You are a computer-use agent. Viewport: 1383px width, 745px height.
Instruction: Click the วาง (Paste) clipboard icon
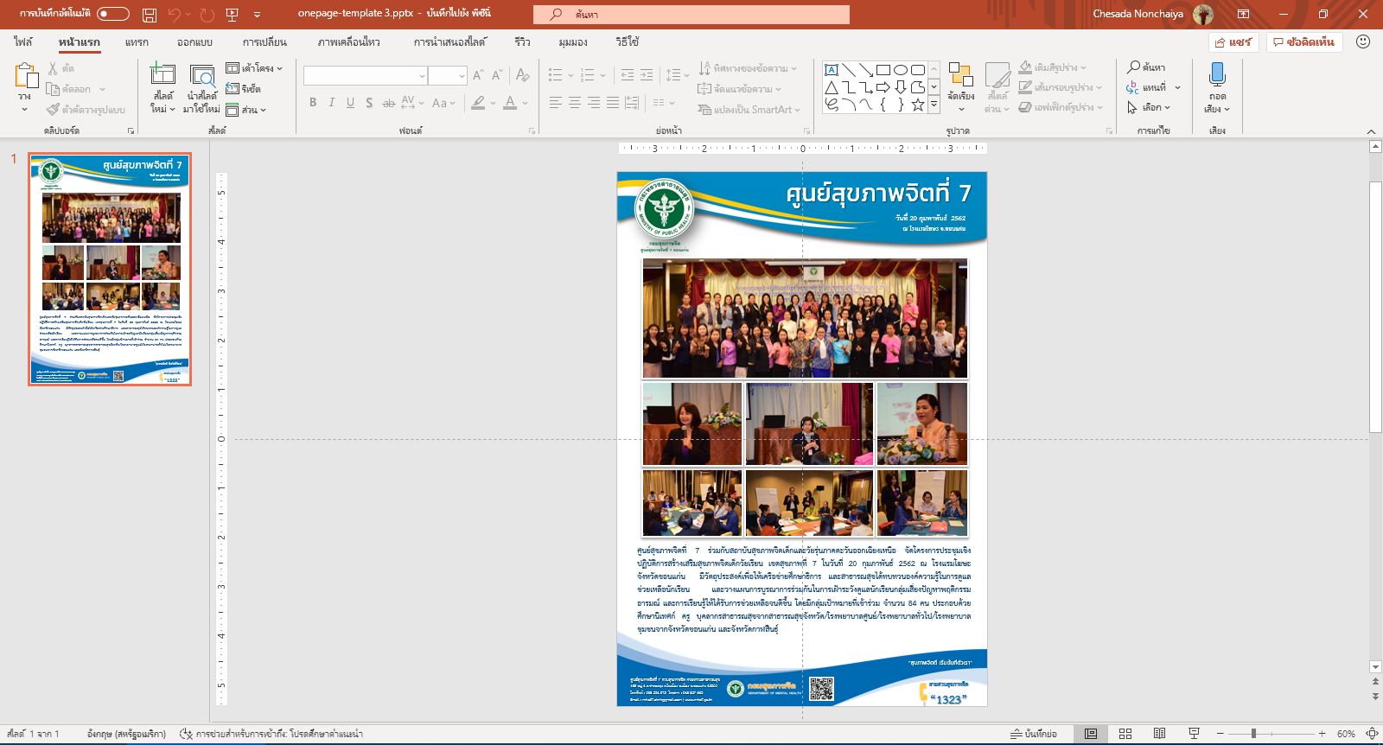pos(25,77)
